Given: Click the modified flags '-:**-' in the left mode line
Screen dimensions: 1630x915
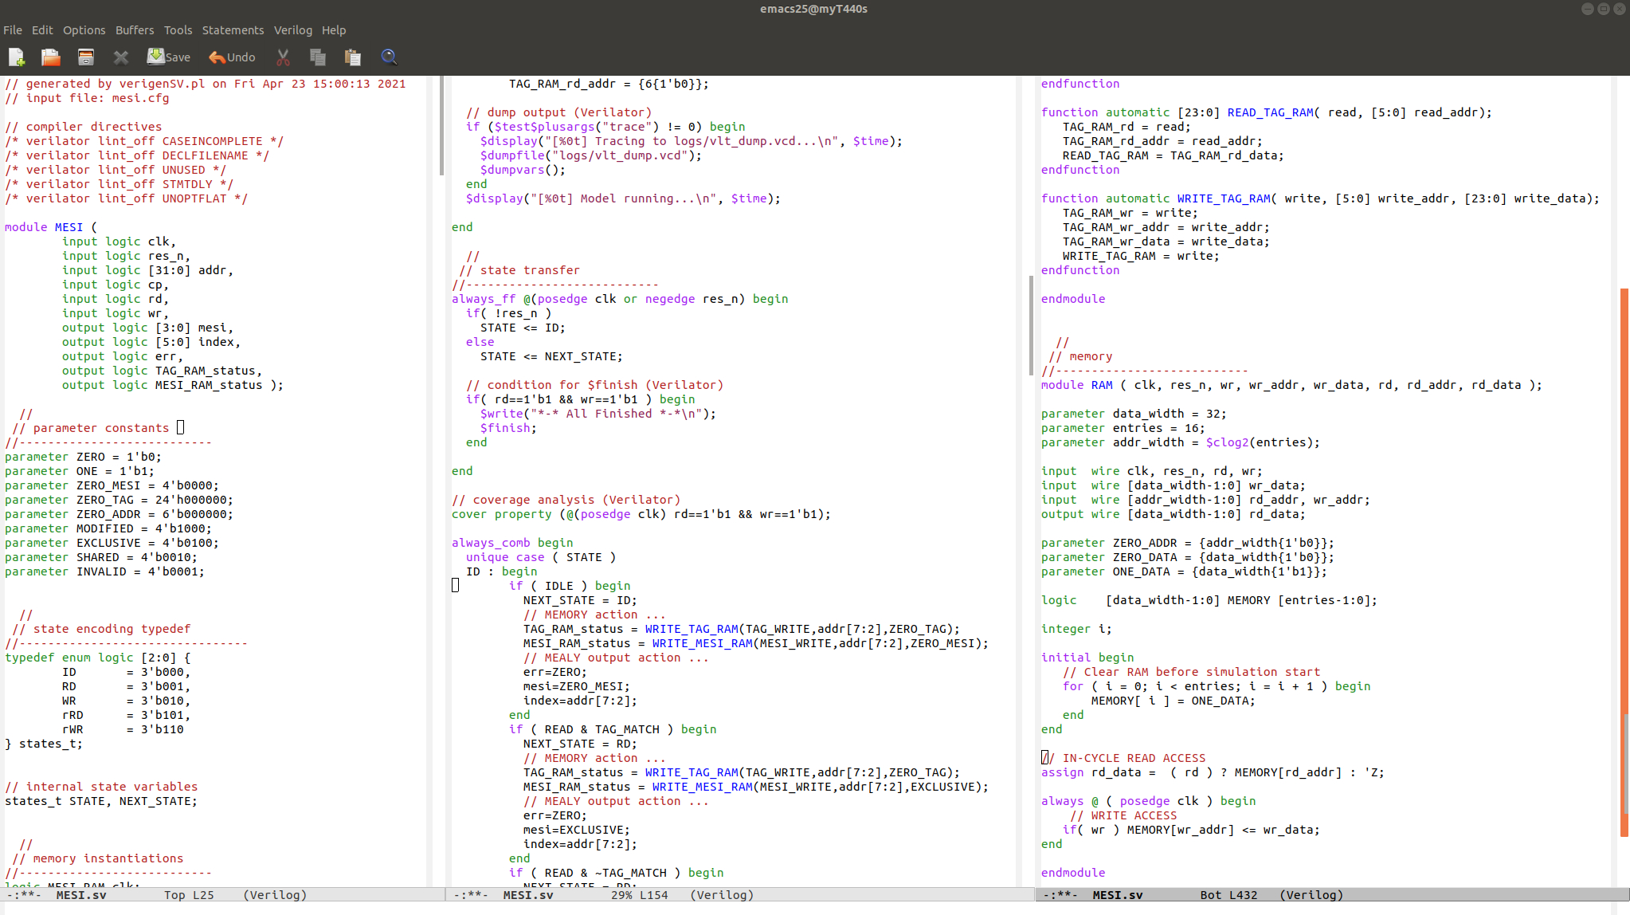Looking at the screenshot, I should click(24, 895).
